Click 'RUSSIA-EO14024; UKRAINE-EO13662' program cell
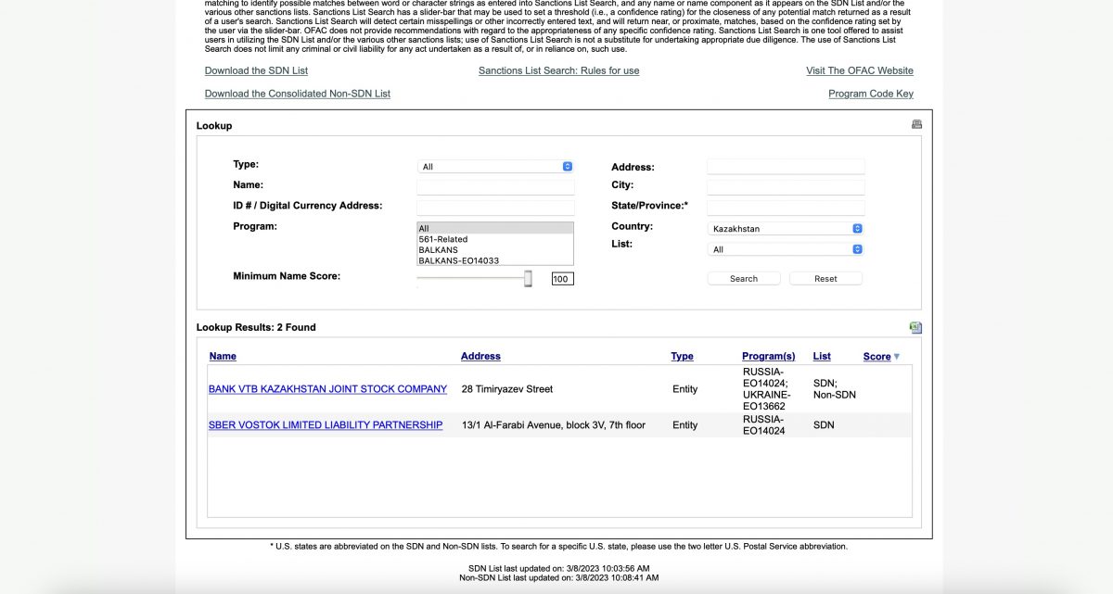 point(765,389)
